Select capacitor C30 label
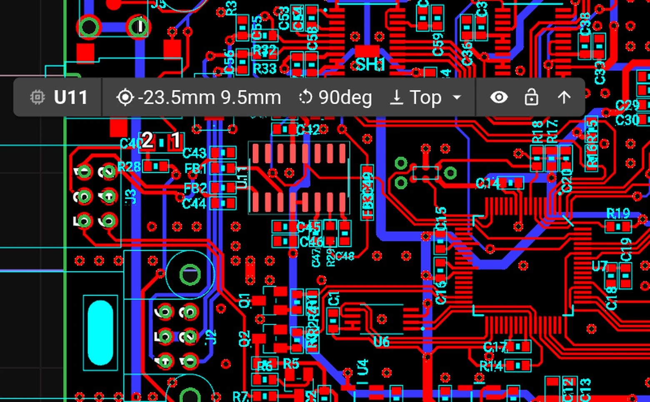 (x=627, y=120)
